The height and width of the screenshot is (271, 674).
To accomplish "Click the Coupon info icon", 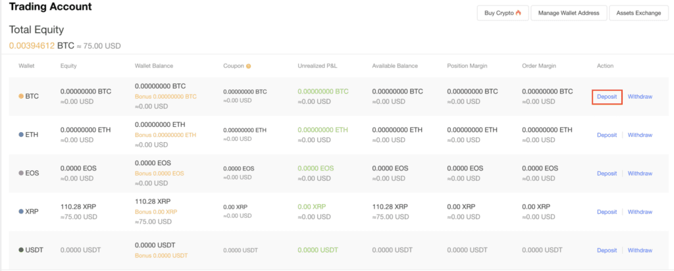I will (x=249, y=66).
